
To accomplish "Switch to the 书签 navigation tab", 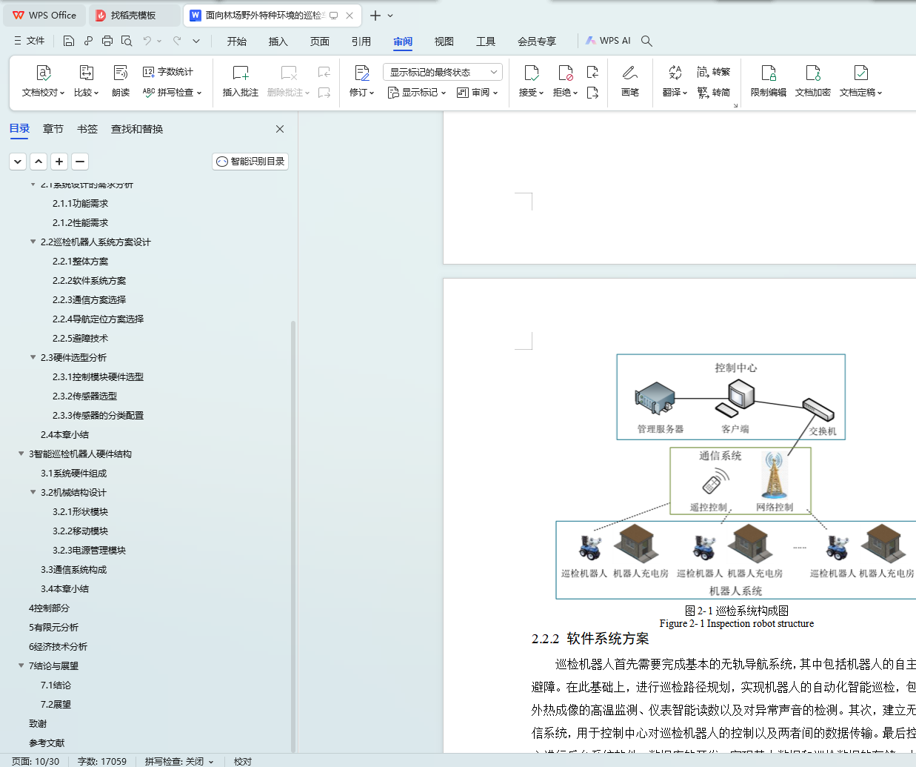I will pos(87,129).
